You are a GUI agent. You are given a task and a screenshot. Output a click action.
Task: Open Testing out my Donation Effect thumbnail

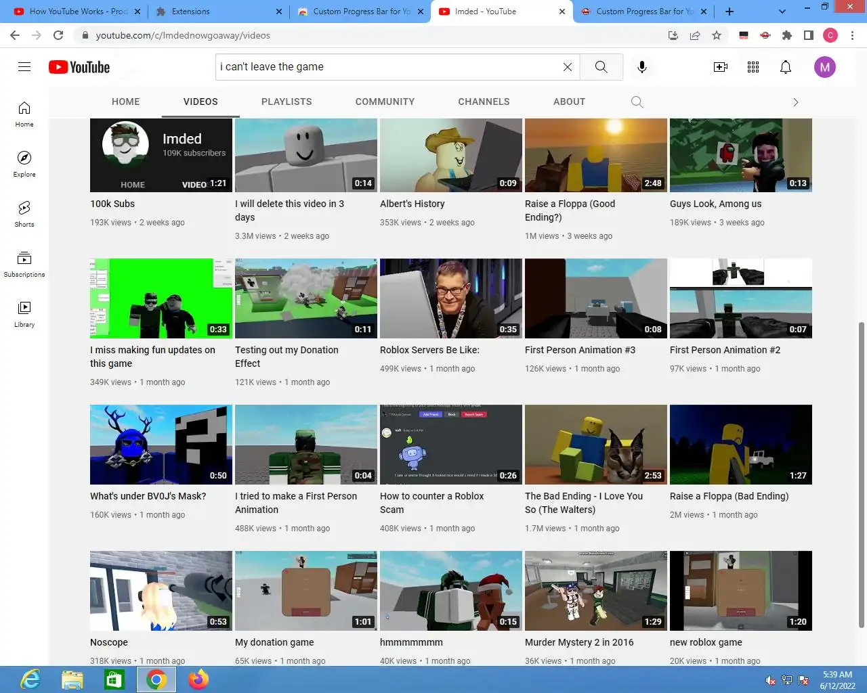tap(306, 298)
